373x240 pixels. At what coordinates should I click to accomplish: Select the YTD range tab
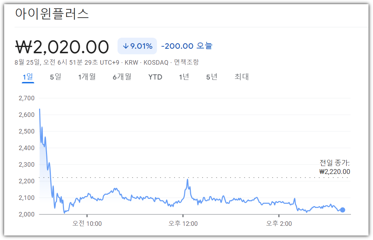tap(155, 77)
